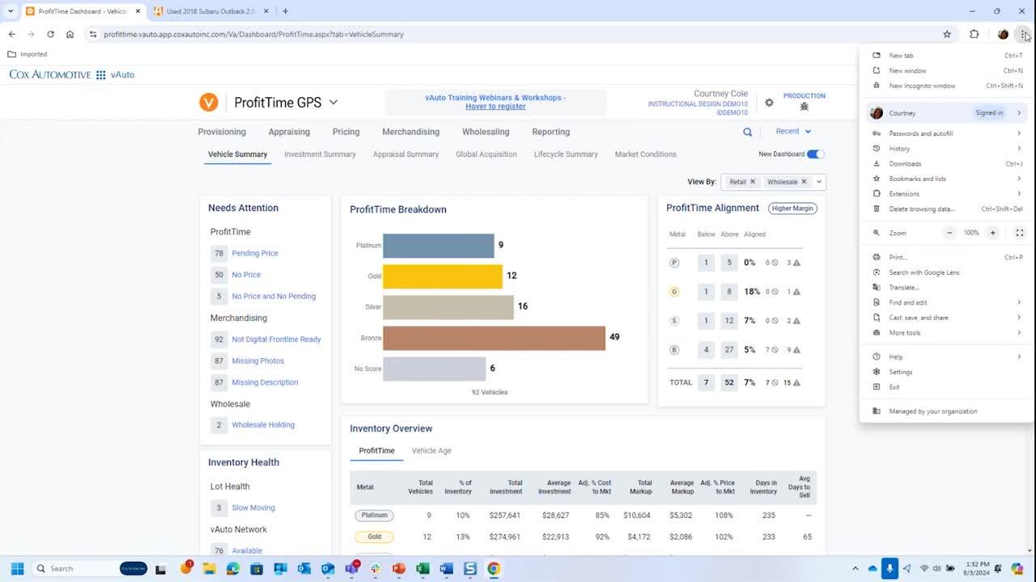Image resolution: width=1036 pixels, height=582 pixels.
Task: Open the Pending Price link
Action: (255, 253)
